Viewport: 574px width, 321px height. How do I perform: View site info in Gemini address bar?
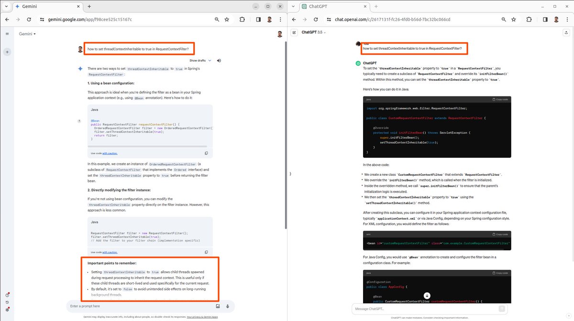click(42, 20)
